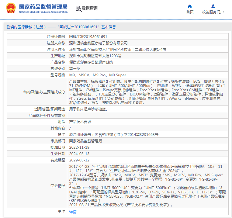Click the 首页 house icon
The height and width of the screenshot is (218, 232).
point(190,6)
